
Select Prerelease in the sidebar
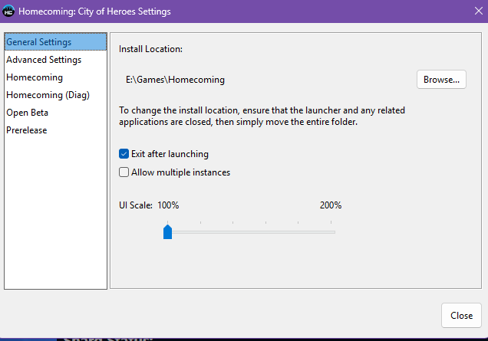27,130
